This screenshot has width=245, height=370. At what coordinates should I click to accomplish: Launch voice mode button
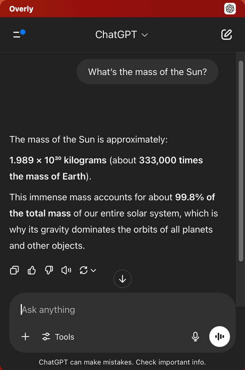tap(220, 337)
